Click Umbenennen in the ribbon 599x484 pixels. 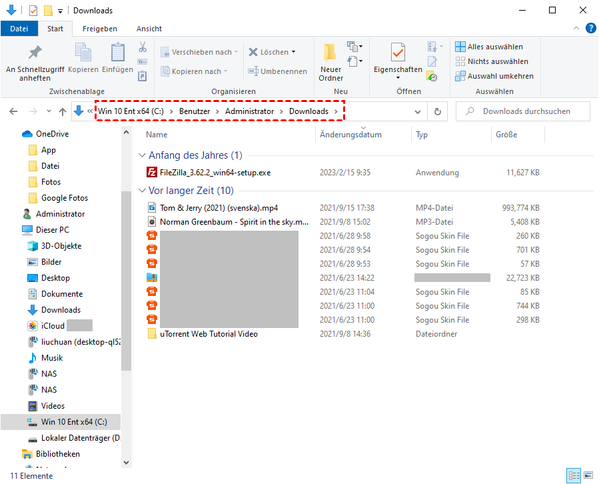click(278, 71)
